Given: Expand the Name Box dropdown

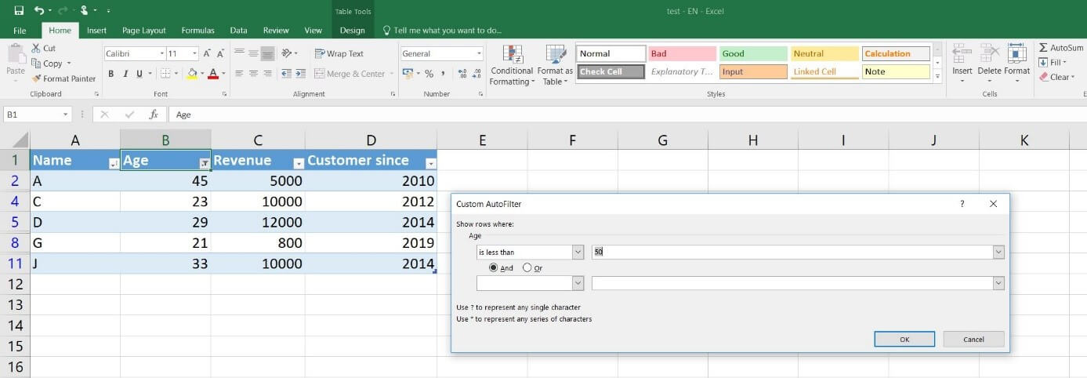Looking at the screenshot, I should (66, 114).
